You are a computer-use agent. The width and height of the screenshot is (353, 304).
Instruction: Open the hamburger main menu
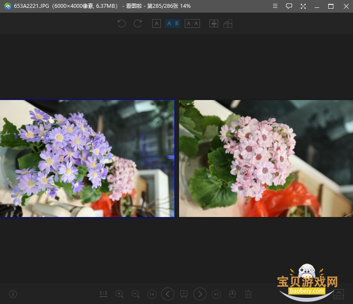coord(275,6)
